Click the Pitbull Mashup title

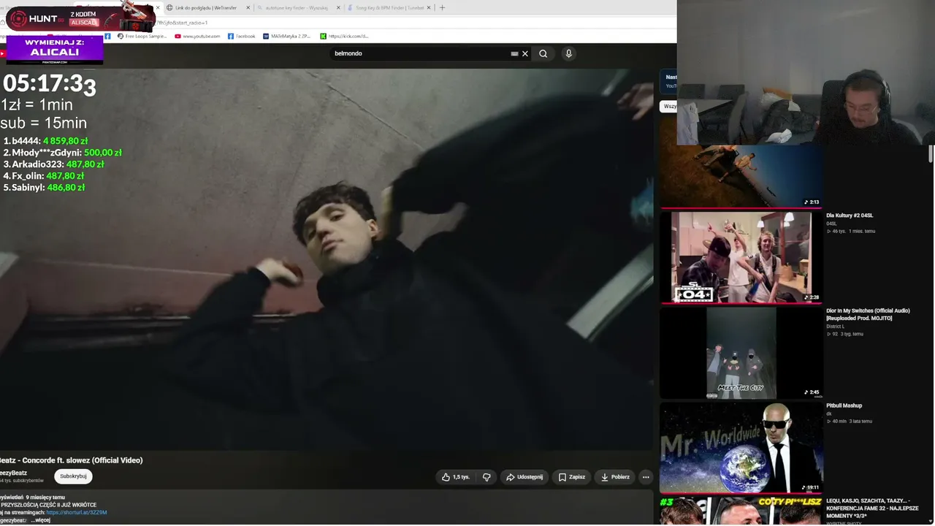click(x=844, y=405)
